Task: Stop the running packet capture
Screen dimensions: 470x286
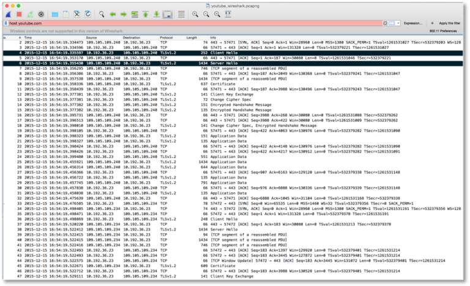Action: [x=18, y=13]
